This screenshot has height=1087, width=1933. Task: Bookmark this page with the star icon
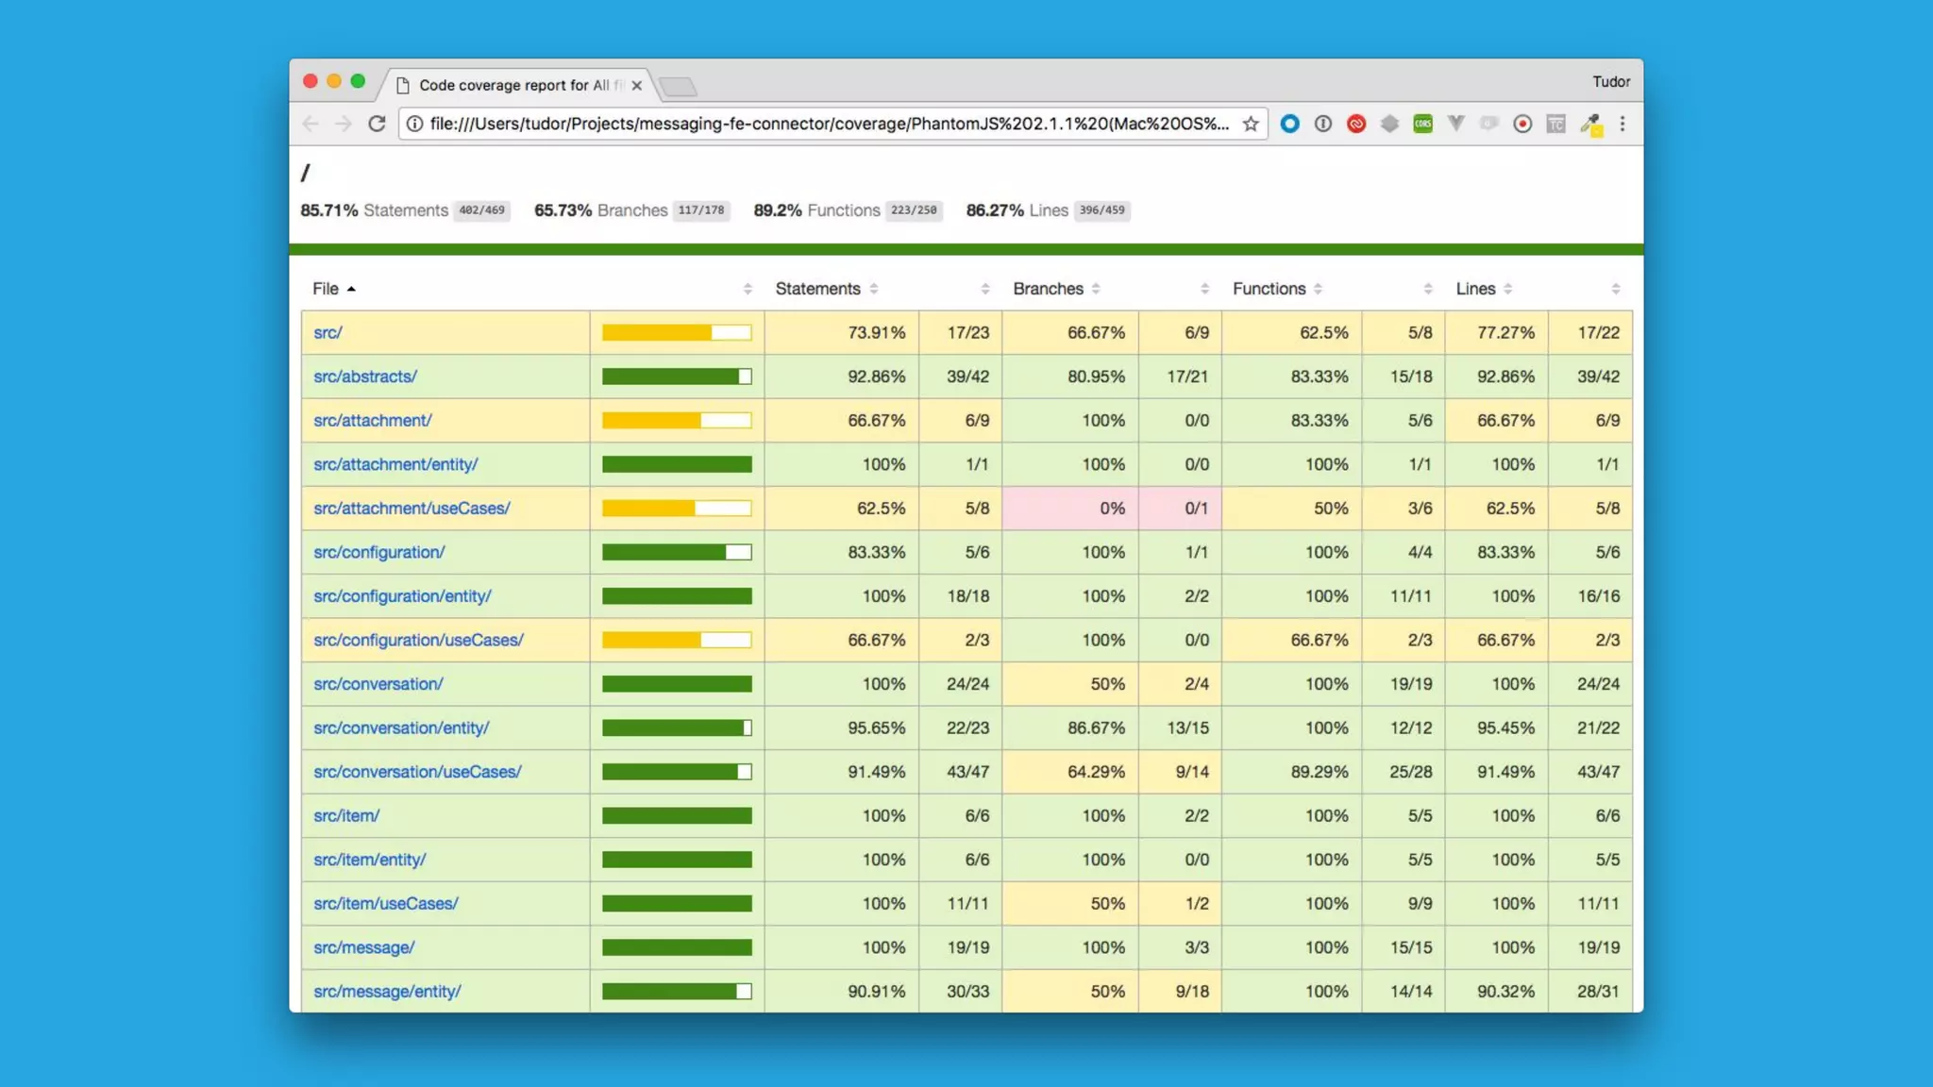click(x=1251, y=124)
